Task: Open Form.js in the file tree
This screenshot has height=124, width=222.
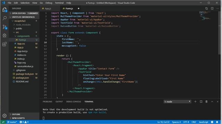Action: (24, 40)
